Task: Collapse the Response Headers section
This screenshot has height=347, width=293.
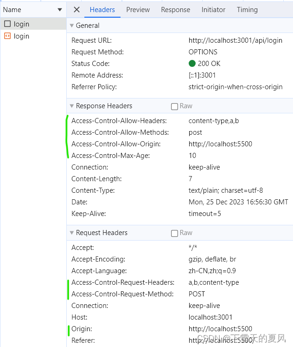Action: point(71,106)
